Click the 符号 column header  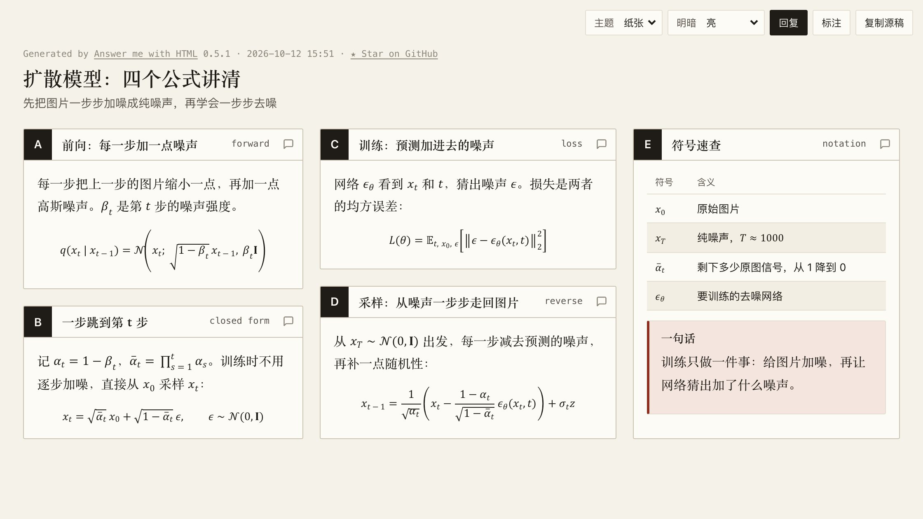tap(664, 182)
